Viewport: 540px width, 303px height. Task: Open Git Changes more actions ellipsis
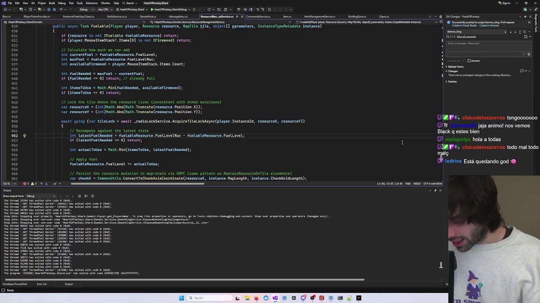529,32
